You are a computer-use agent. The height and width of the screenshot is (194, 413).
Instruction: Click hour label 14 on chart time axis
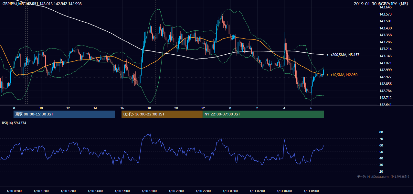click(95, 108)
